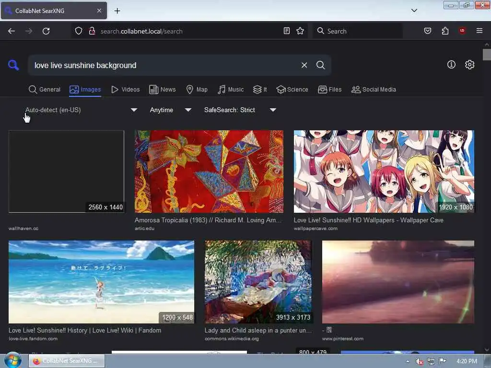Switch to General search category
The image size is (491, 368).
click(45, 90)
